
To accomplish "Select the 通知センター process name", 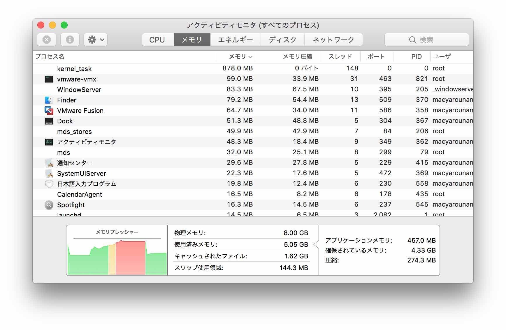I will (x=75, y=163).
